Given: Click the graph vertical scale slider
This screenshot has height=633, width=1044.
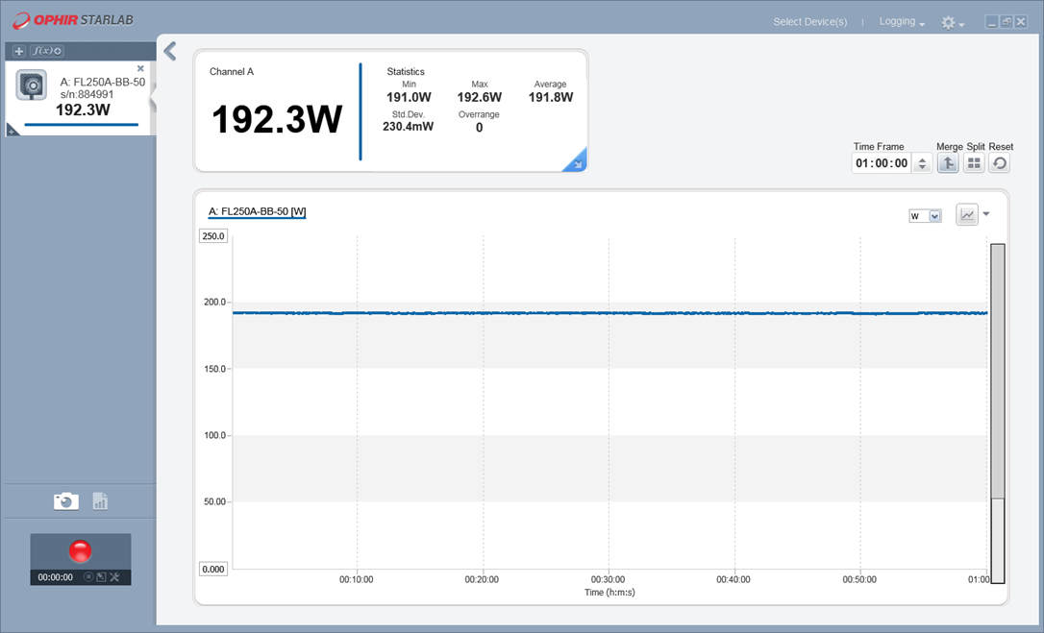Looking at the screenshot, I should [x=997, y=413].
